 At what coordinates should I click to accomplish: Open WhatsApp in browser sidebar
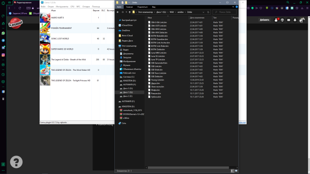(x=3, y=33)
